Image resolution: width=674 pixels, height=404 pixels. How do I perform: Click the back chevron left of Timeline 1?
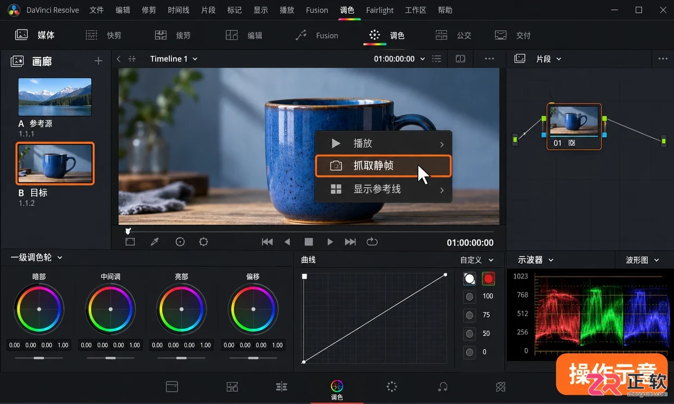[x=119, y=59]
